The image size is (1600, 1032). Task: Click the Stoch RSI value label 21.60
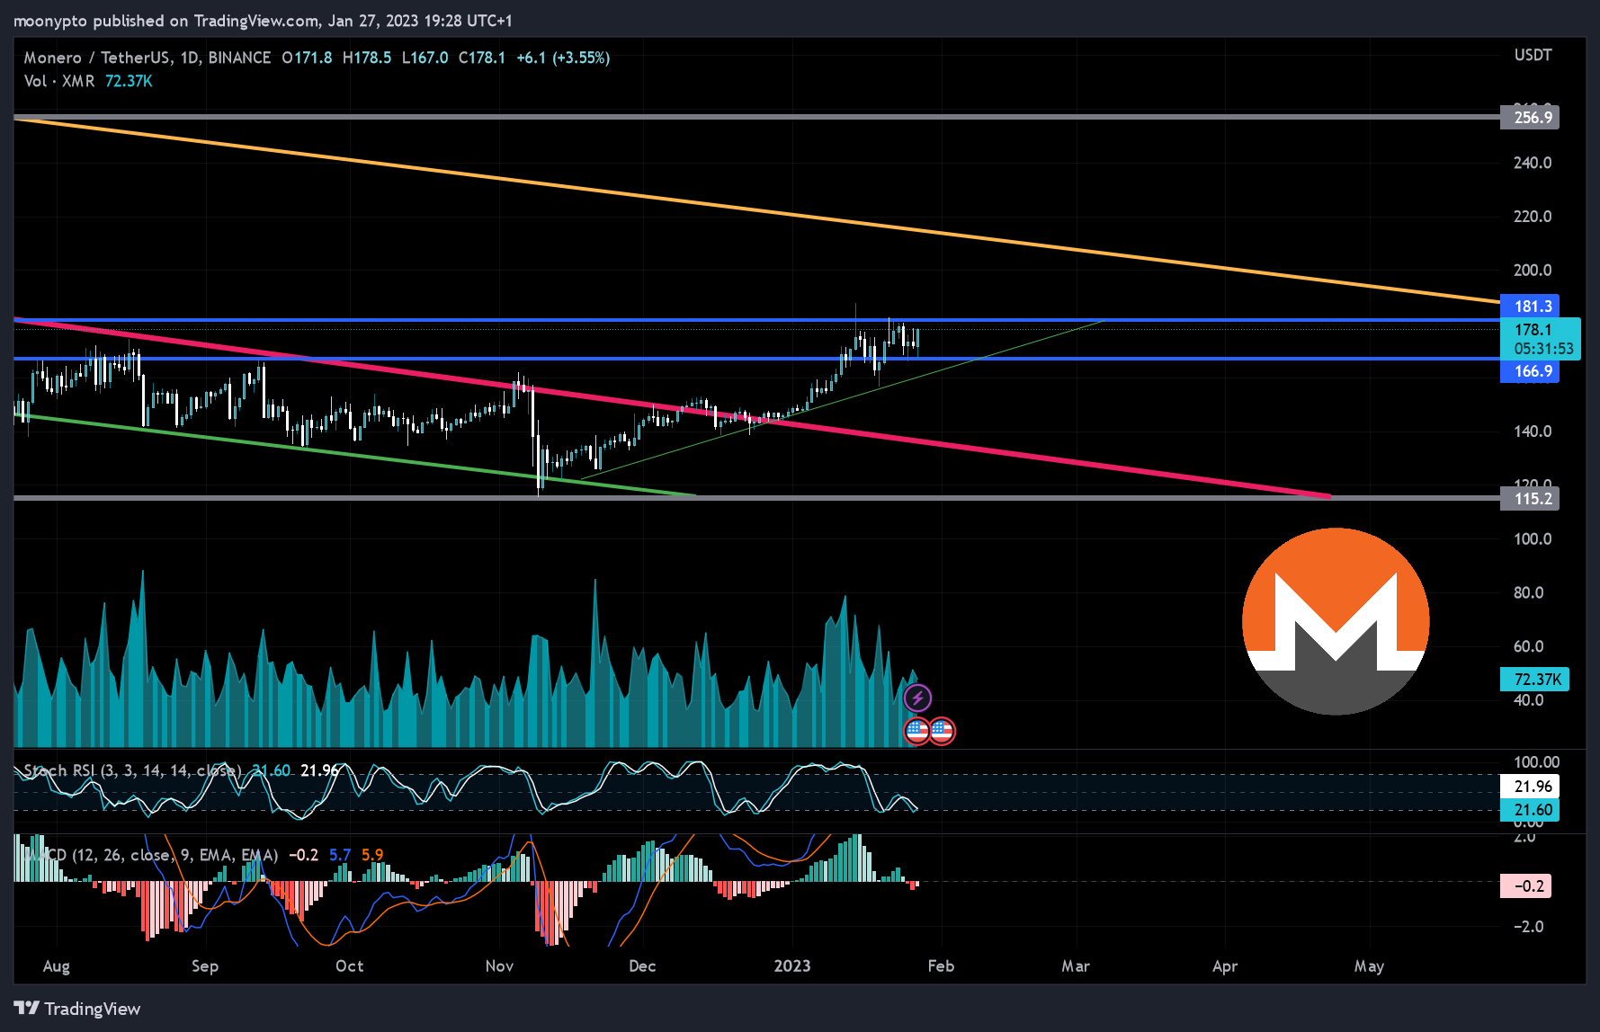1530,810
